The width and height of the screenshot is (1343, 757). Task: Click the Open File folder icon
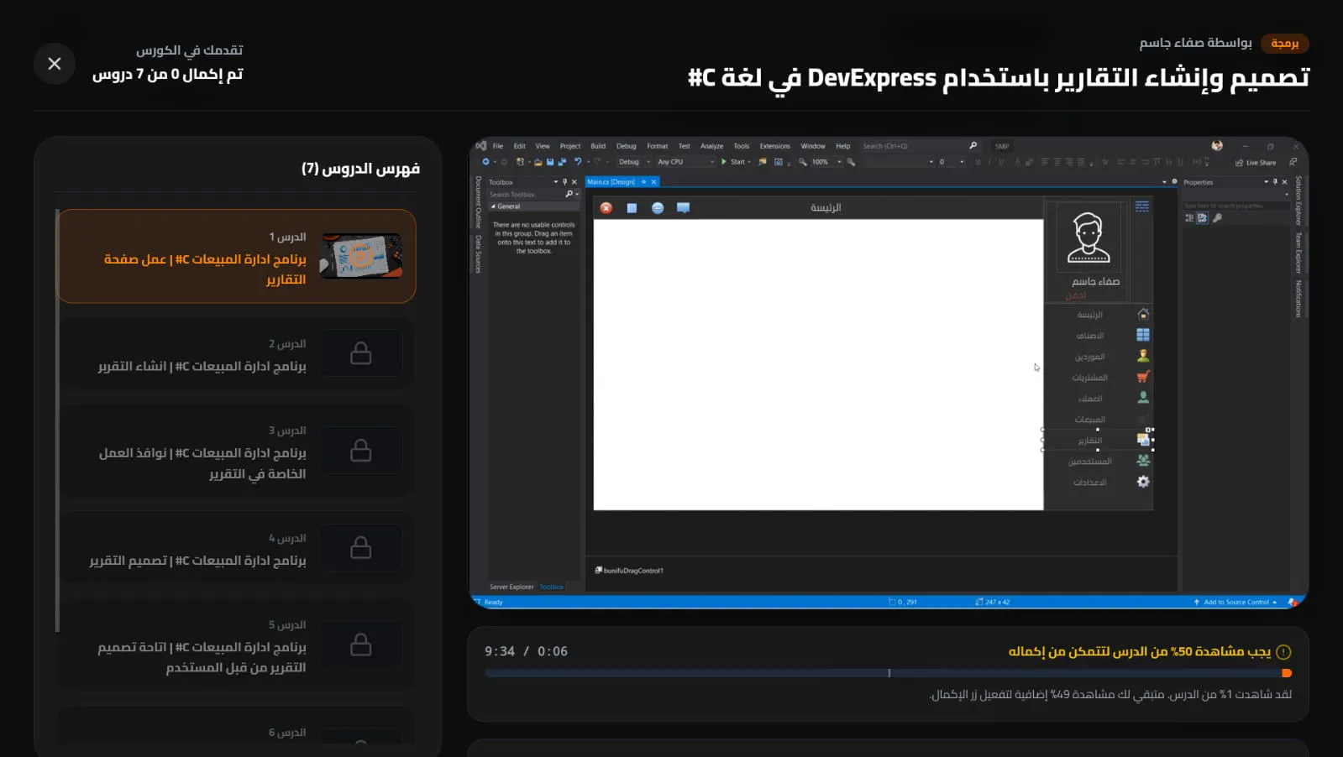(538, 162)
